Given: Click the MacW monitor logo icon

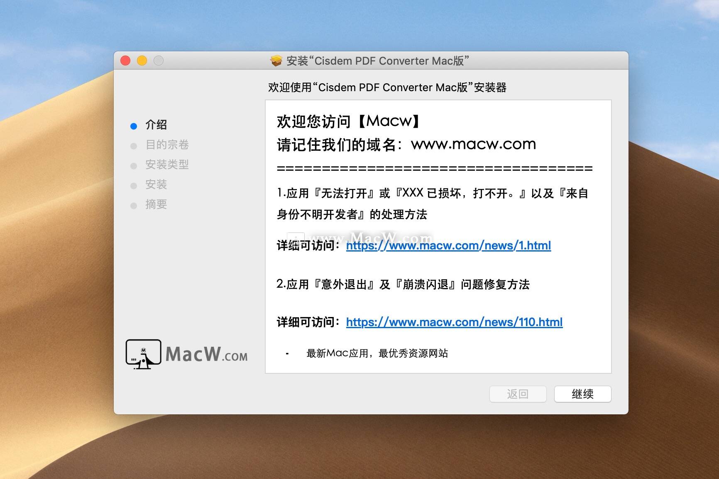Looking at the screenshot, I should click(143, 354).
